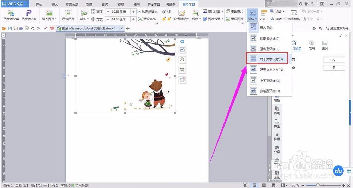The height and width of the screenshot is (188, 353).
Task: Click the print preview icon in quick toolbar
Action: 27,28
